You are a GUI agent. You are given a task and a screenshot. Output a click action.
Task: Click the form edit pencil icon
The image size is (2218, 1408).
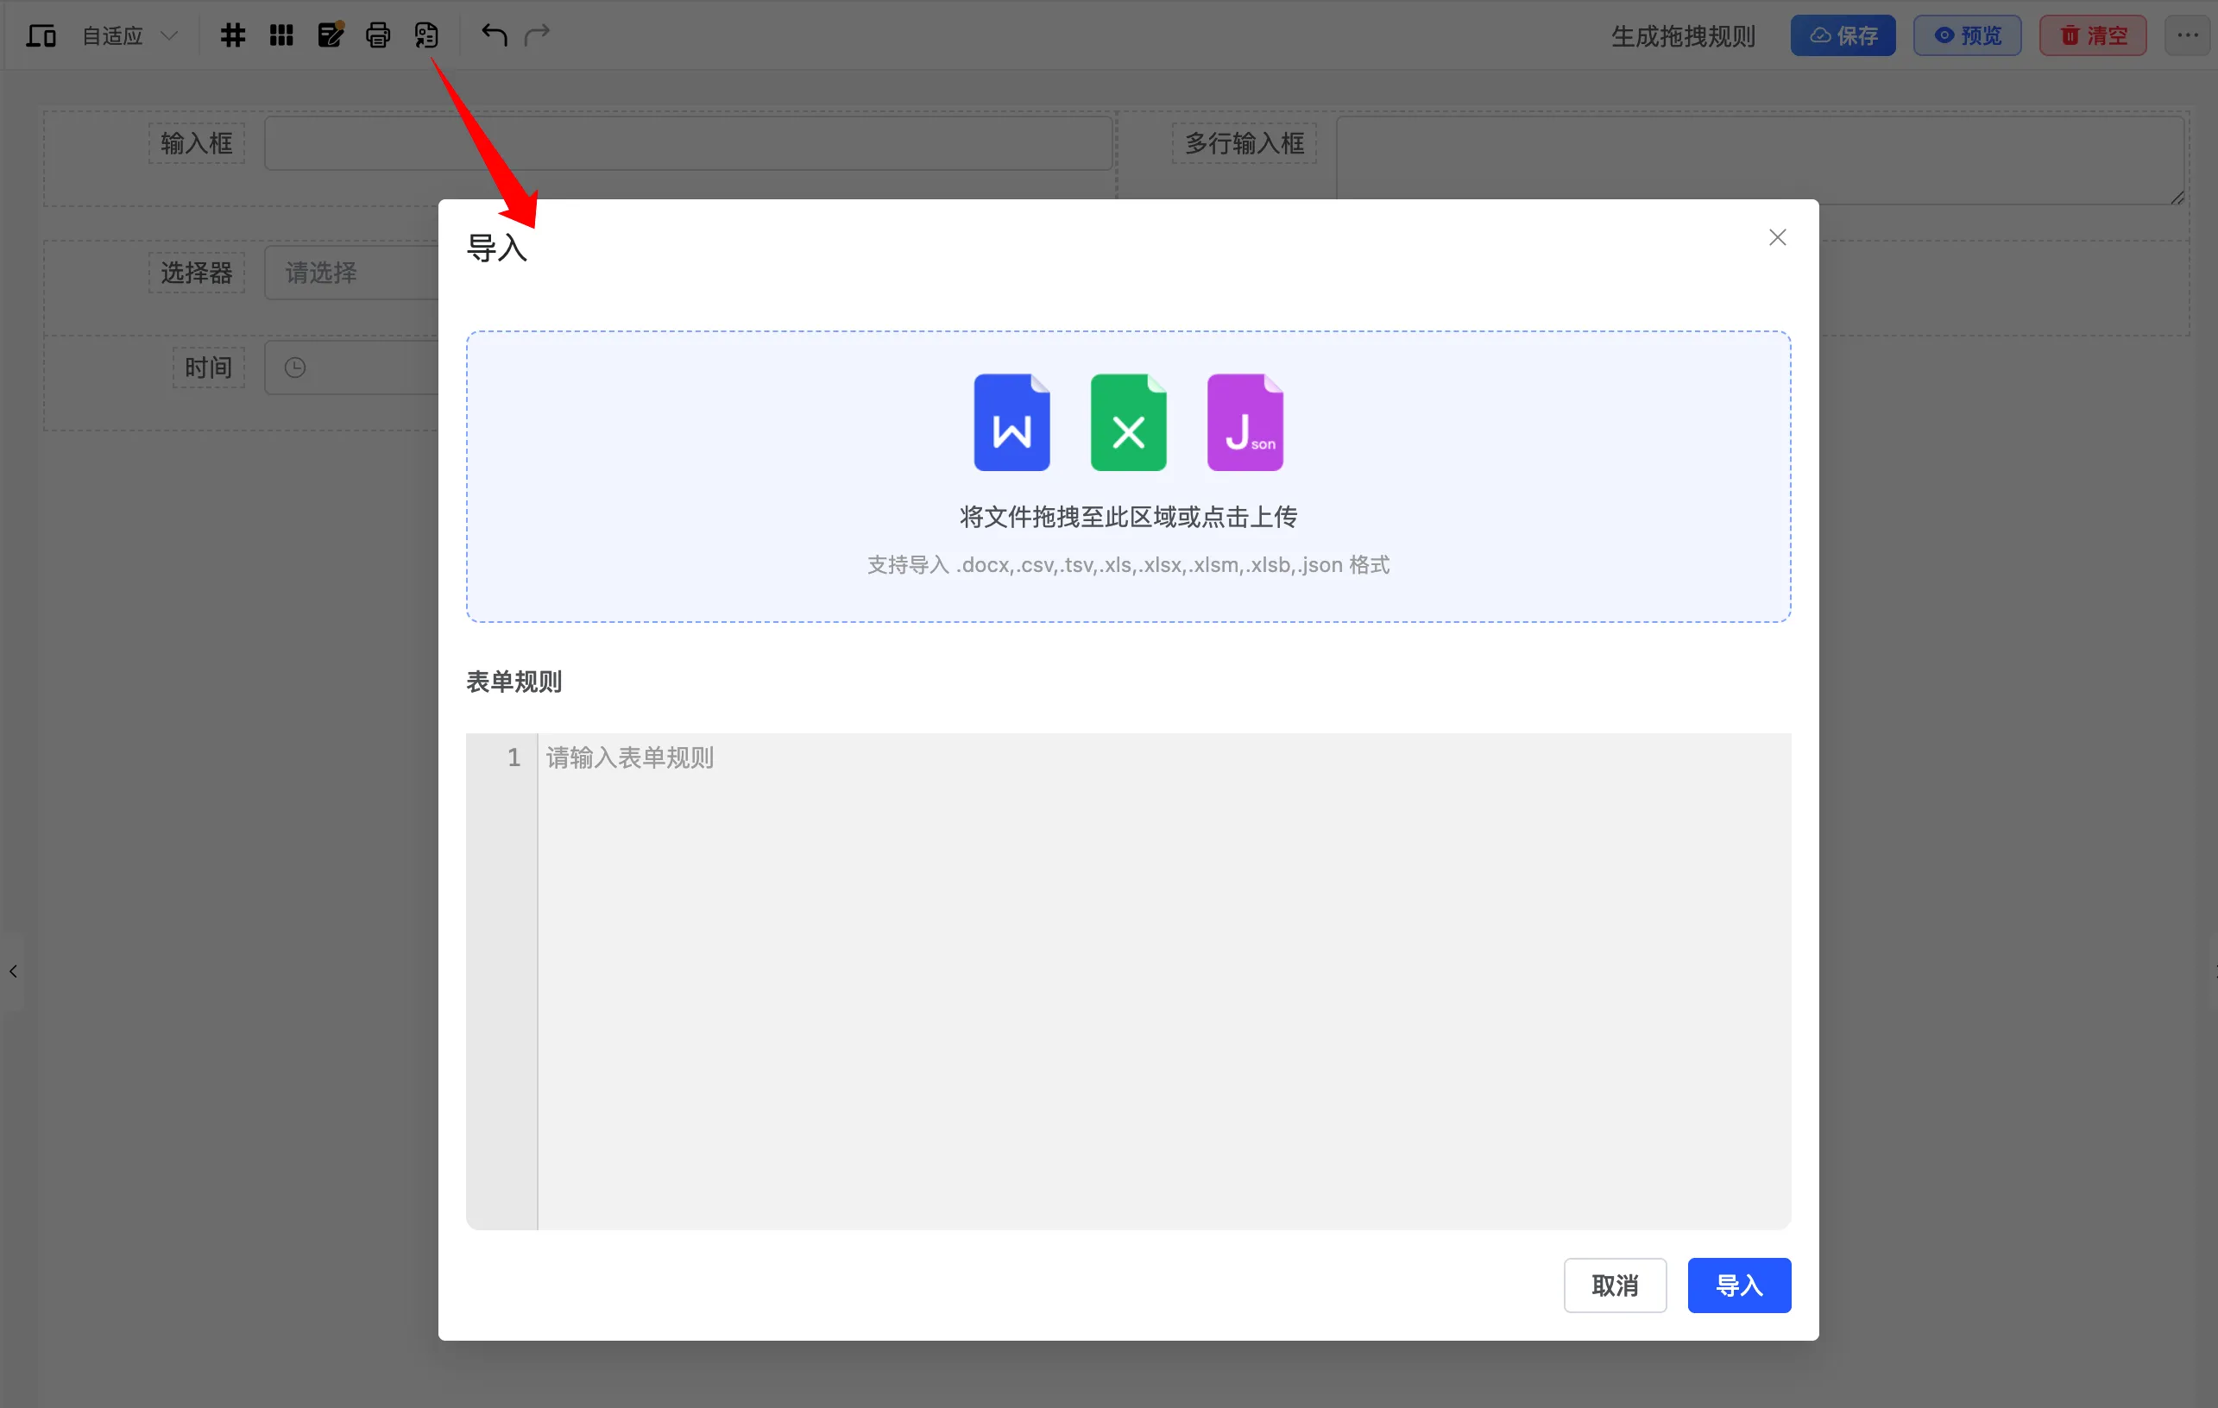tap(330, 36)
